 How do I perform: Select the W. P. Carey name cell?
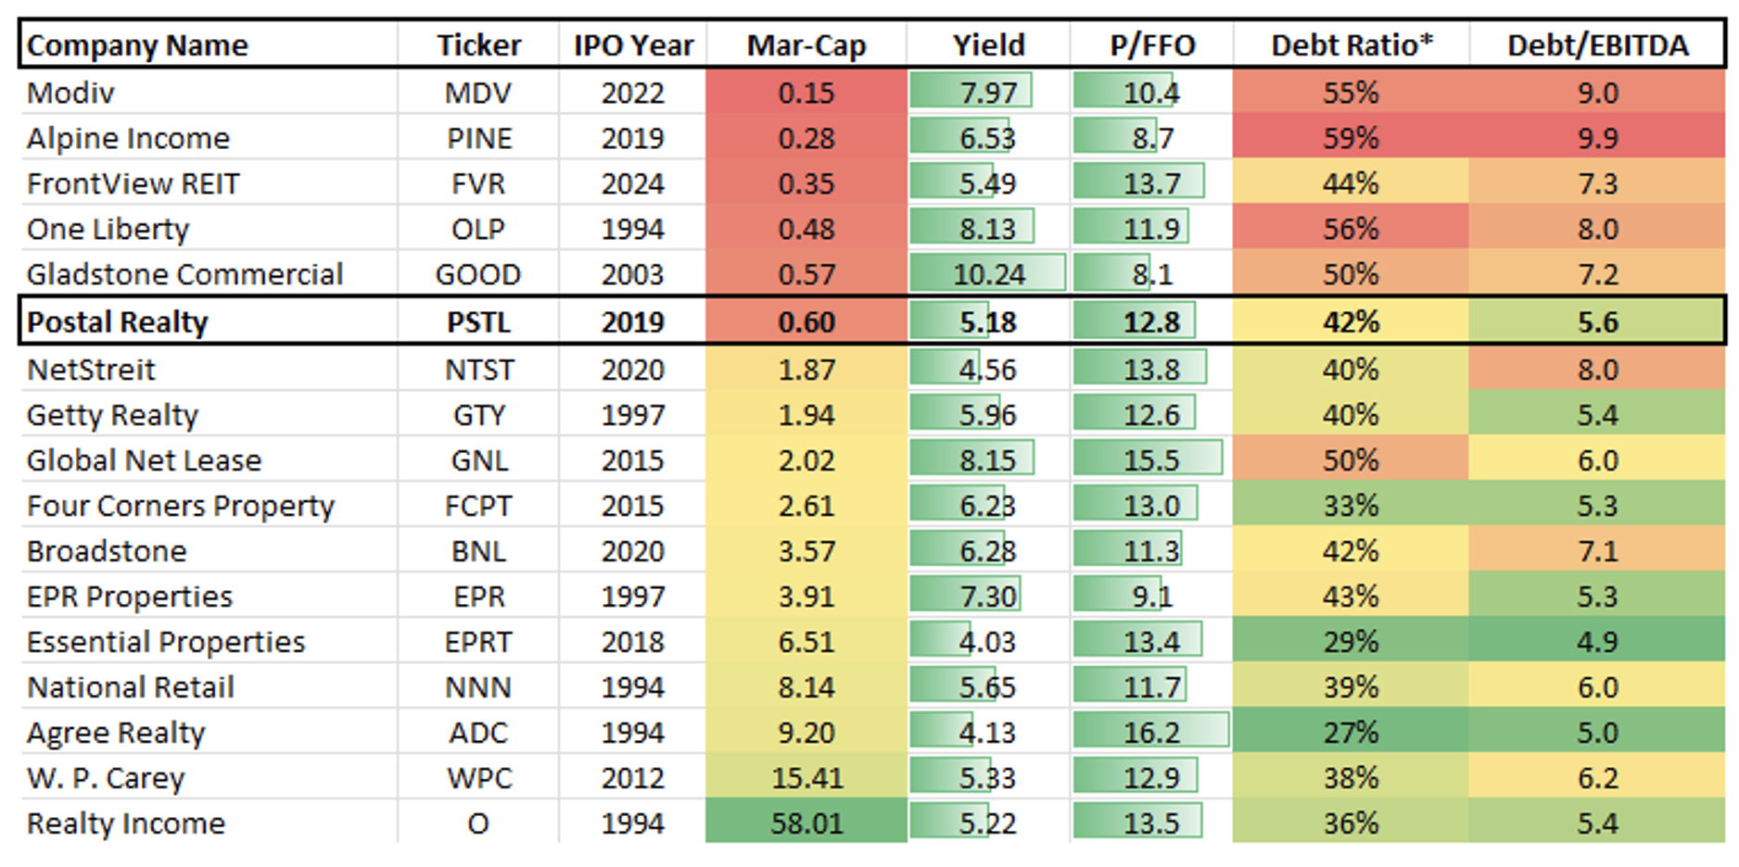(x=106, y=778)
